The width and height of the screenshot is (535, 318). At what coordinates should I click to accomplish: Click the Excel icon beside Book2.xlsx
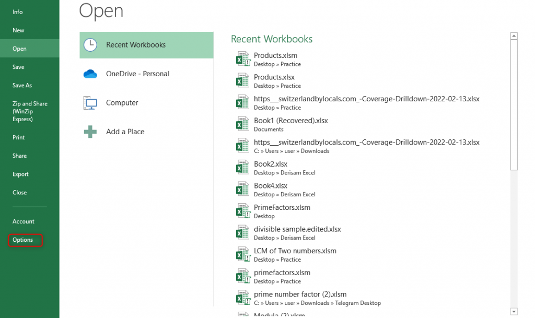(x=242, y=168)
